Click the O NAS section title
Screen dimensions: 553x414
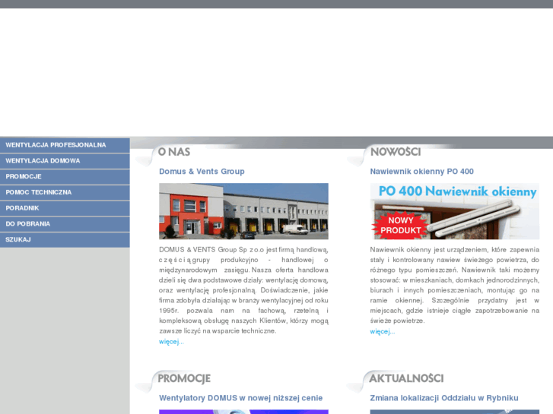pyautogui.click(x=174, y=152)
